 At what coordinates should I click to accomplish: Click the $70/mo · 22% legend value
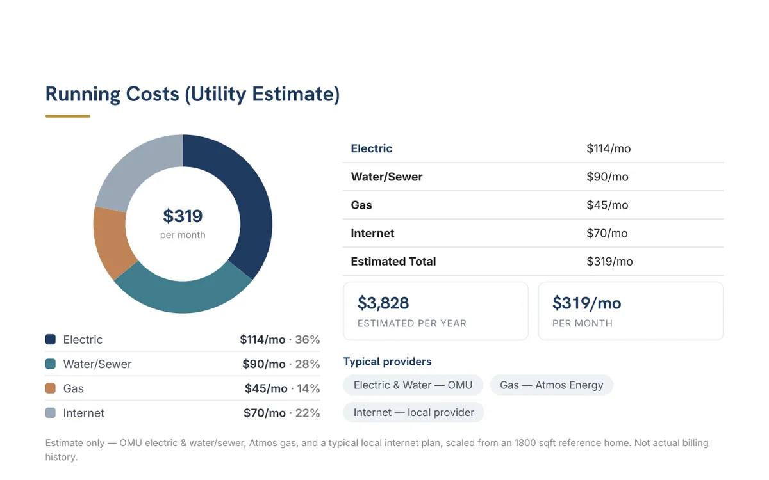click(282, 413)
